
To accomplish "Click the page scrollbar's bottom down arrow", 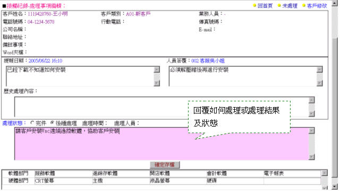I will point(335,187).
